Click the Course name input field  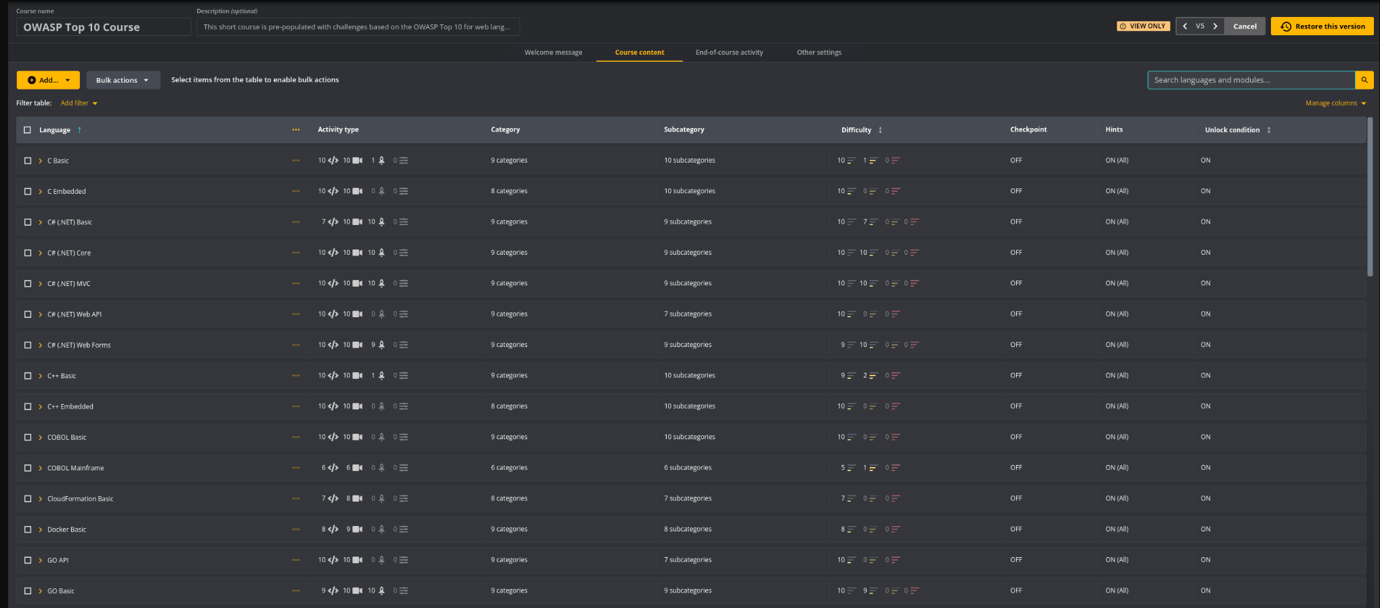[104, 27]
